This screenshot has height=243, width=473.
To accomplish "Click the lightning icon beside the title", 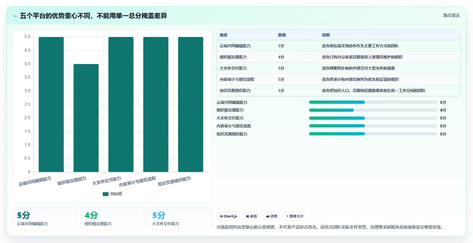I will [x=15, y=16].
